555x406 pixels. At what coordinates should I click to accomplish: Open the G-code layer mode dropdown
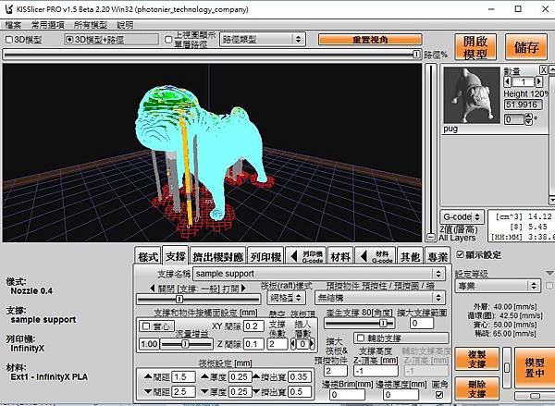(462, 216)
